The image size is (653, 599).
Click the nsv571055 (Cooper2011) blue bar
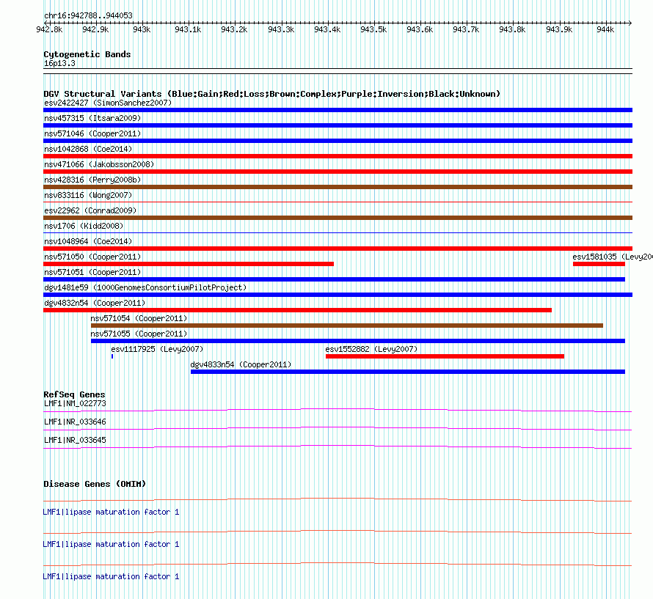[x=358, y=341]
